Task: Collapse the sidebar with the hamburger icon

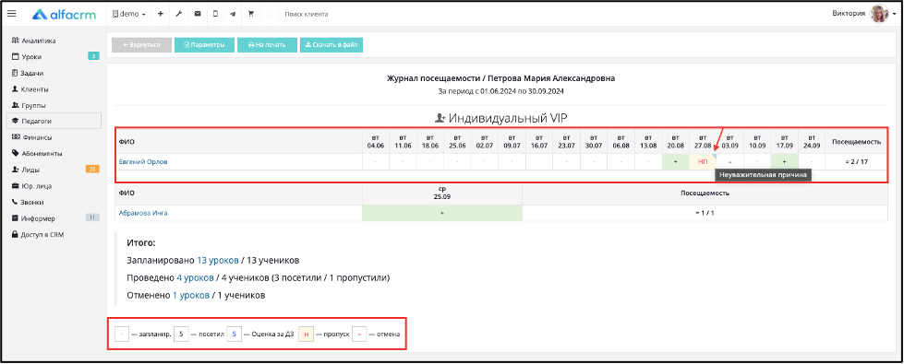Action: click(11, 14)
